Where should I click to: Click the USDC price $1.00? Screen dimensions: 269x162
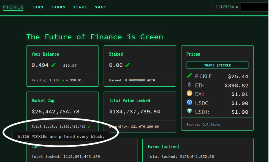tap(240, 103)
